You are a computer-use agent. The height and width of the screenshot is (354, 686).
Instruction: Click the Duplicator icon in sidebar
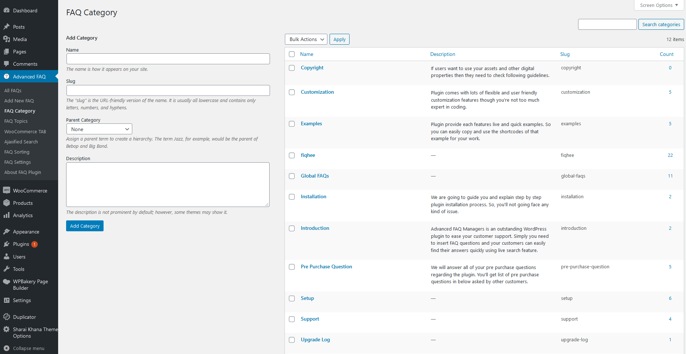point(7,317)
